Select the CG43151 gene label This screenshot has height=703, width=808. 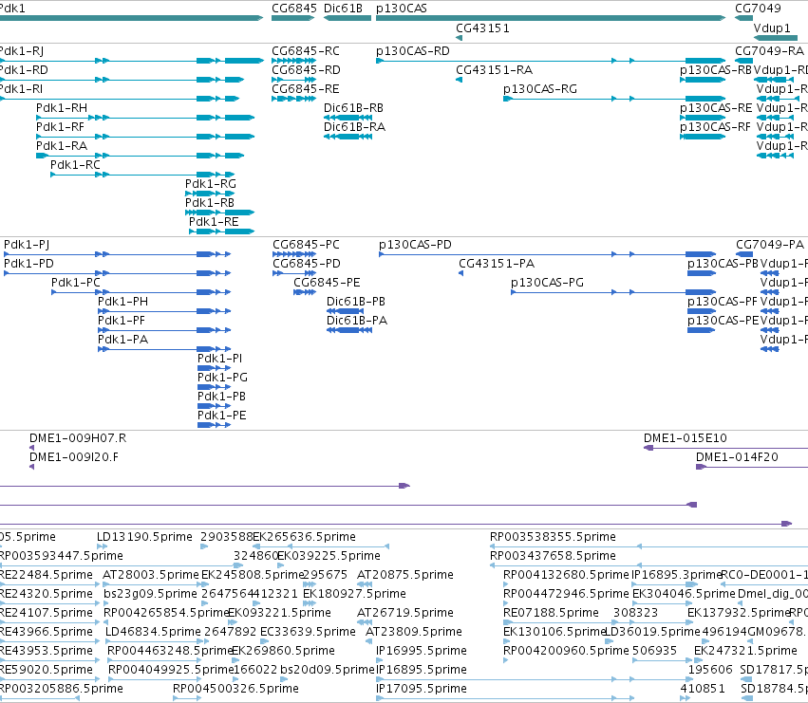[x=483, y=28]
